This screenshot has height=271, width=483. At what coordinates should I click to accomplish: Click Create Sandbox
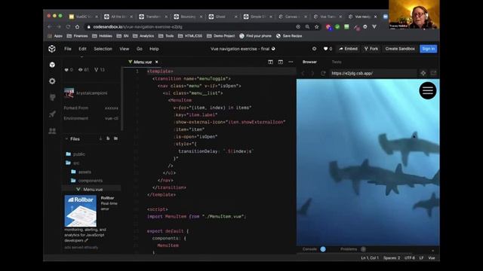pos(400,49)
